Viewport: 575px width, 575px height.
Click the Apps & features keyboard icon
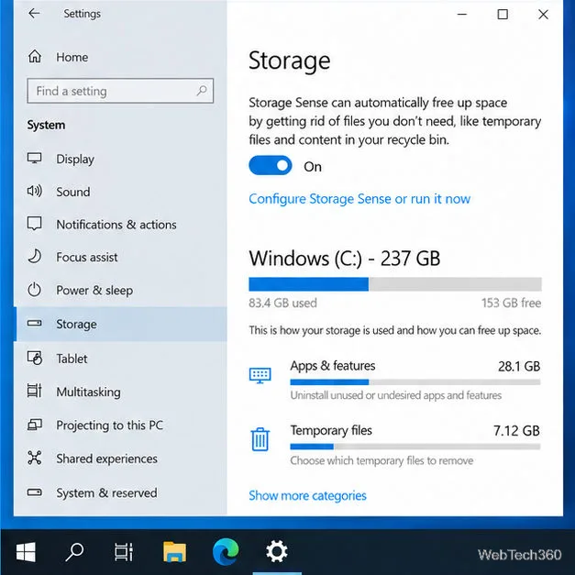tap(260, 375)
